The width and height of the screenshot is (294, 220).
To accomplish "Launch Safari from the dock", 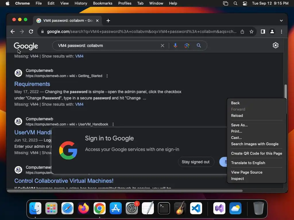I will [67, 208].
